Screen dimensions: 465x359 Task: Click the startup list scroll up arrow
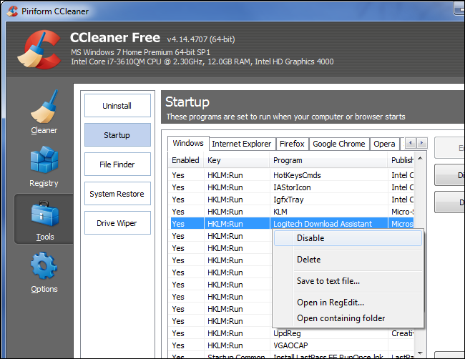coord(420,158)
